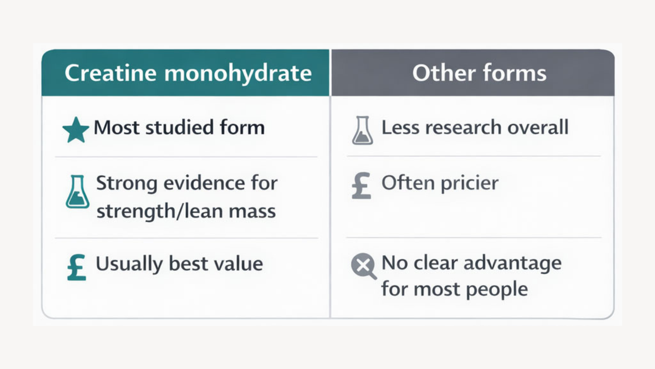Click Strong evidence for strength/lean mass text

pos(187,197)
